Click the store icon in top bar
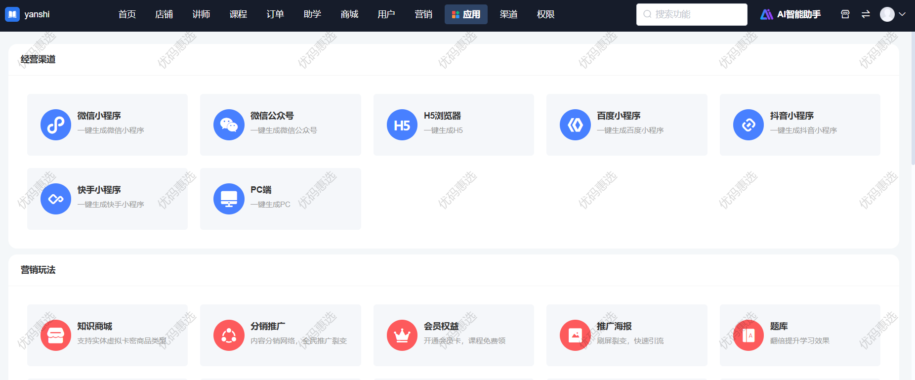The height and width of the screenshot is (380, 915). point(845,14)
